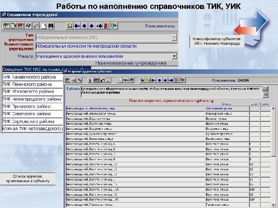The image size is (278, 208).
Task: Click the address list scrollbar thumb
Action: [x=273, y=133]
